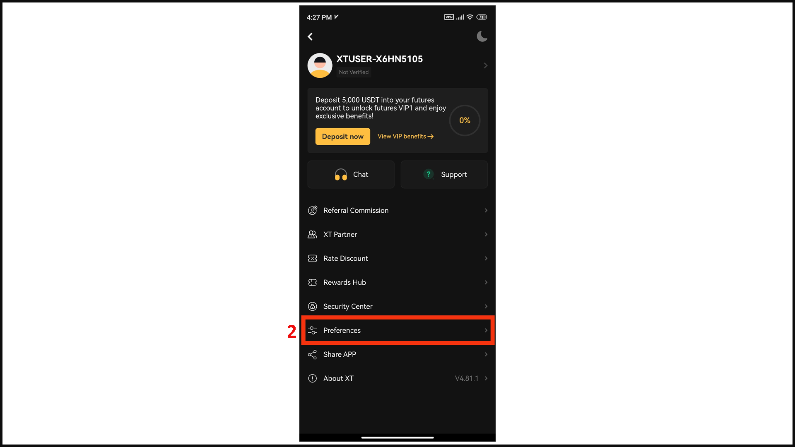View the 0% VIP progress indicator
795x447 pixels.
(464, 120)
